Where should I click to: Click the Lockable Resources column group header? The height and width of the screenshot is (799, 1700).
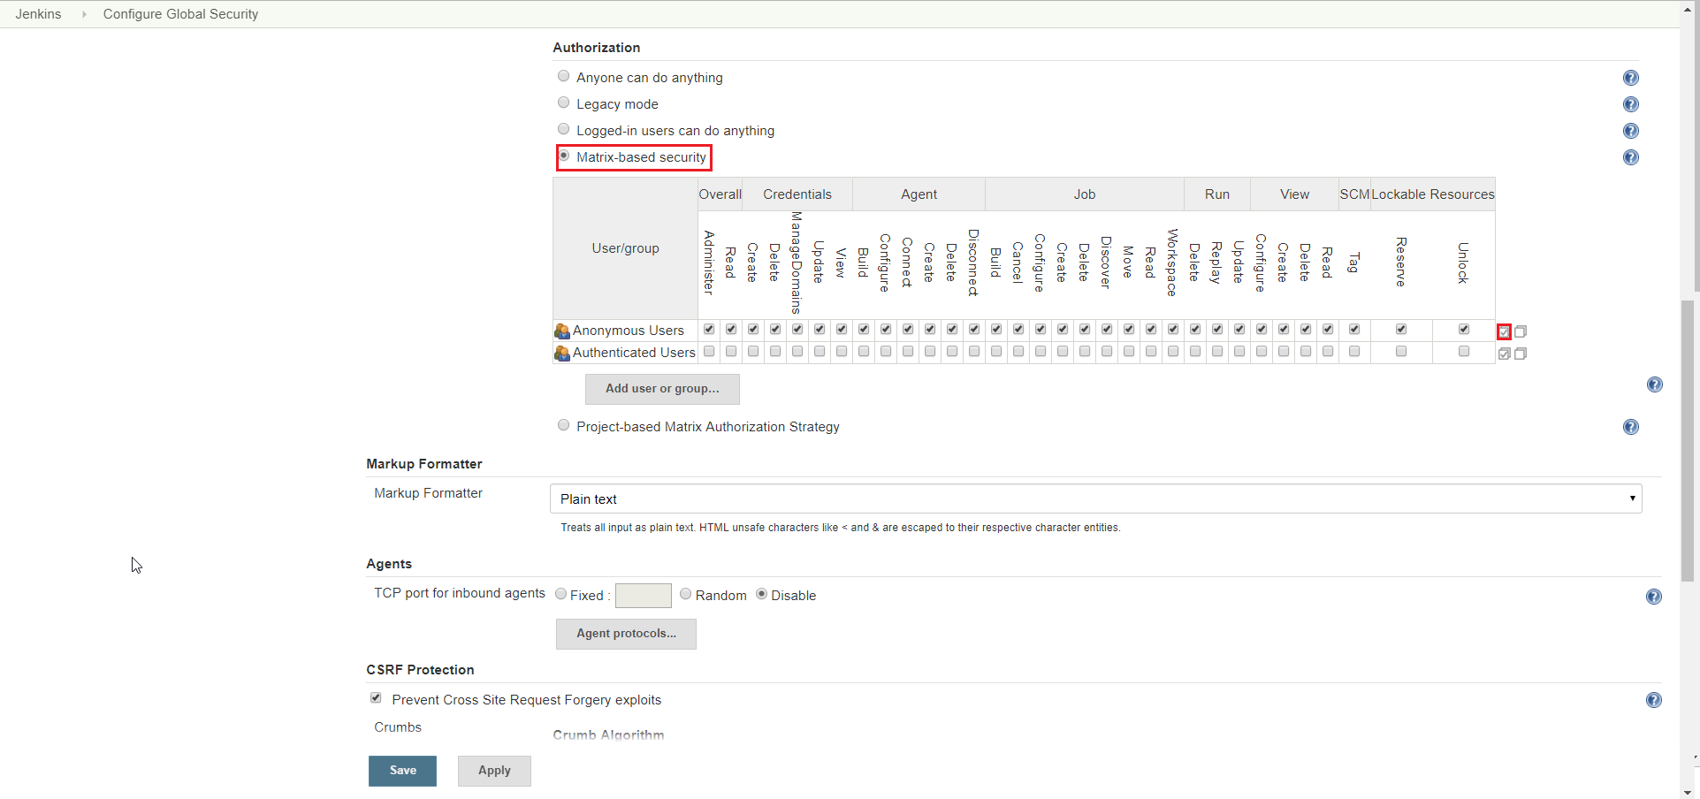(x=1433, y=194)
